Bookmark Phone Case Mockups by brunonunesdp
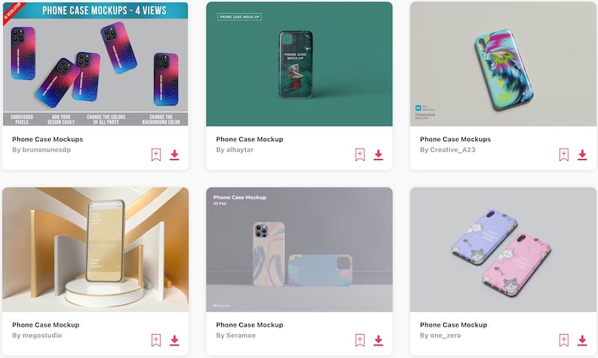Screen dimensions: 598x358 [156, 155]
